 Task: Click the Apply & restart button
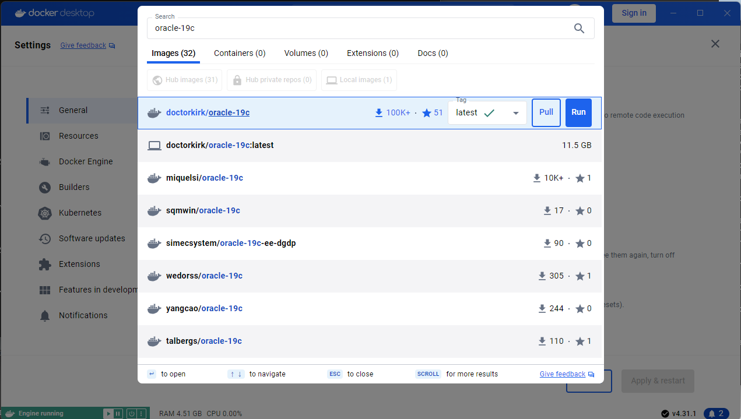point(658,381)
